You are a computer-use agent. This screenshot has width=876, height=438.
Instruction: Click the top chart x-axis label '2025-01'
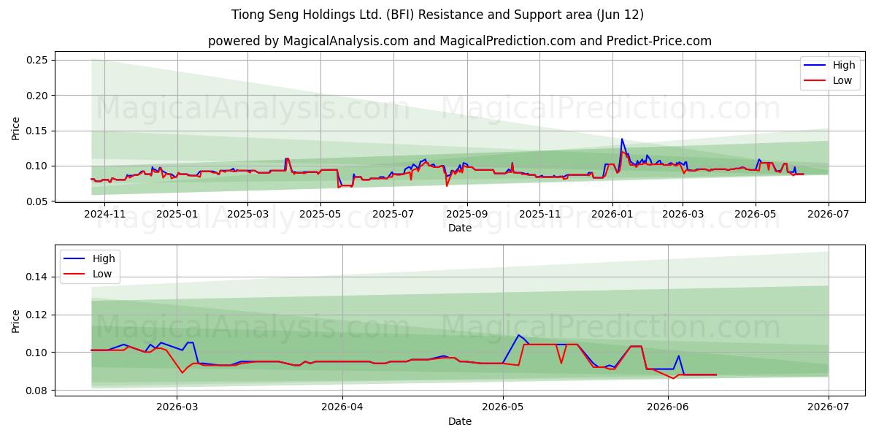(x=177, y=215)
